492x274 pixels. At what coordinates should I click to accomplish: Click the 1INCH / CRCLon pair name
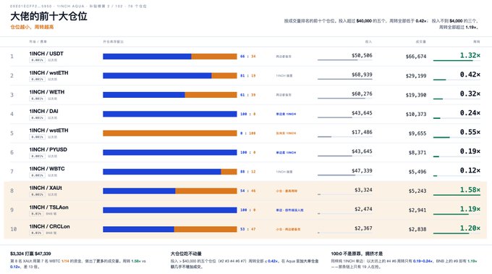(50, 226)
